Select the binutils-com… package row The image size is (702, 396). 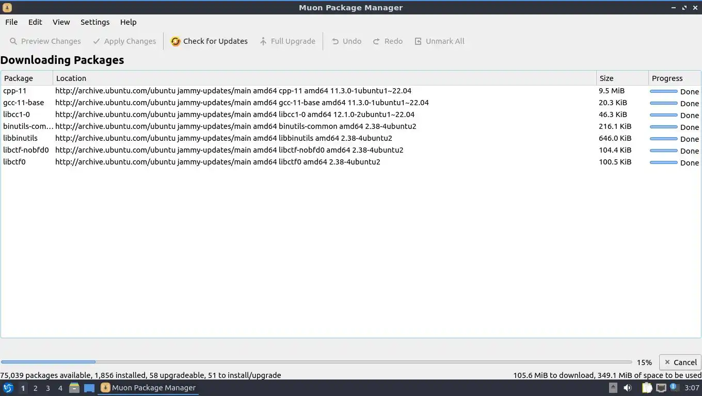click(x=351, y=126)
